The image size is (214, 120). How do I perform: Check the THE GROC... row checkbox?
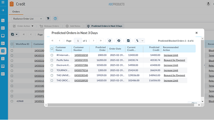click(52, 81)
